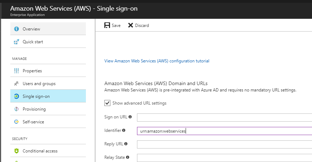Click the Single sign-on arrow icon
This screenshot has width=312, height=162.
tap(17, 96)
